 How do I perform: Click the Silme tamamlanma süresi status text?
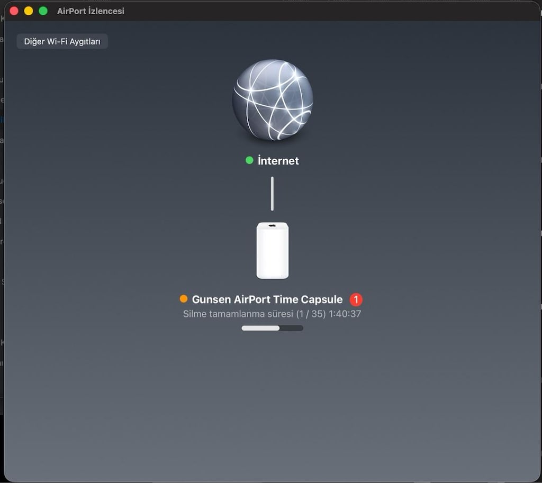coord(272,314)
